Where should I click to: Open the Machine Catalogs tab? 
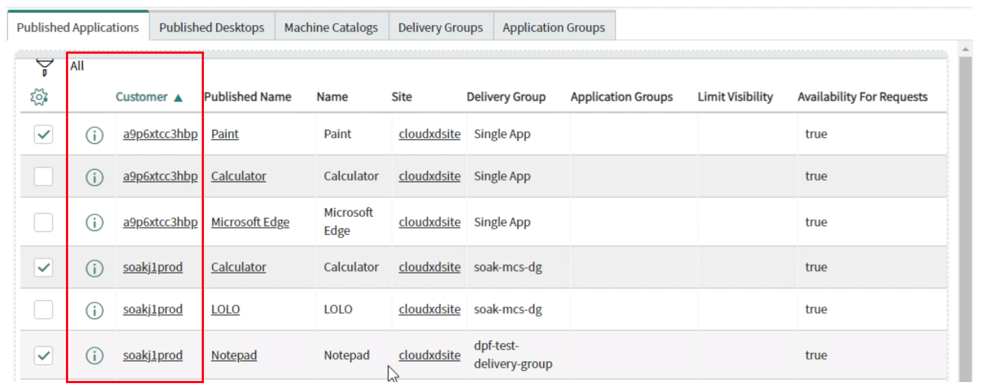coord(331,28)
